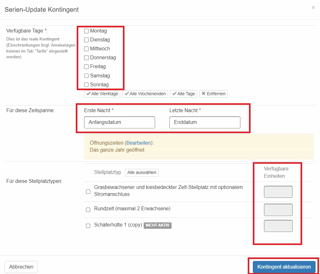Focus the Enddatum date field
The width and height of the screenshot is (320, 274).
coord(205,122)
